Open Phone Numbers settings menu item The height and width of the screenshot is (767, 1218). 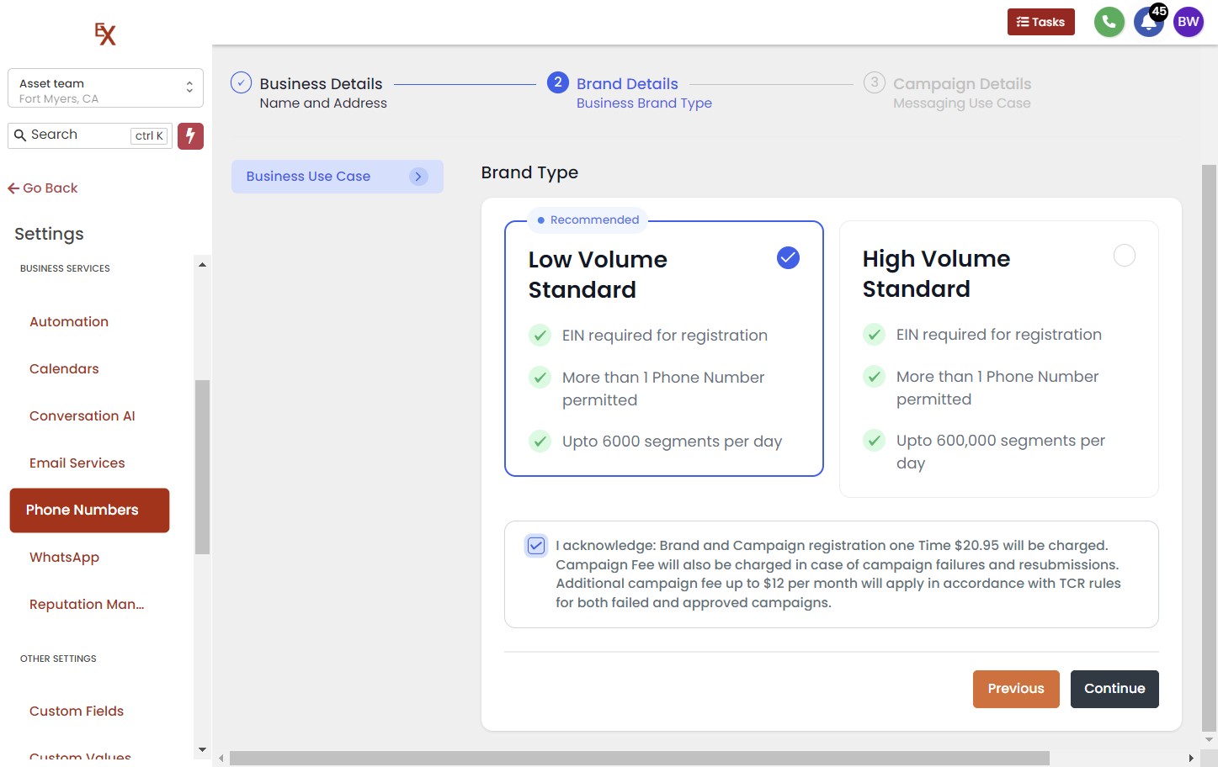pos(89,510)
